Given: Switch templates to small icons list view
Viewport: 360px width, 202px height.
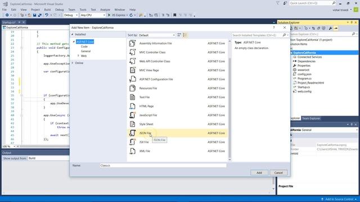Looking at the screenshot, I should tap(185, 35).
